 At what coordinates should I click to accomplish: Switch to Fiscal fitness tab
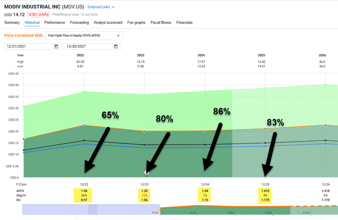(161, 23)
